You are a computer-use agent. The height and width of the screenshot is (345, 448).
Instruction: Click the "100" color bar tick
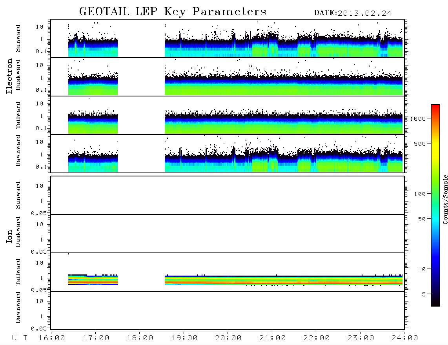[420, 194]
